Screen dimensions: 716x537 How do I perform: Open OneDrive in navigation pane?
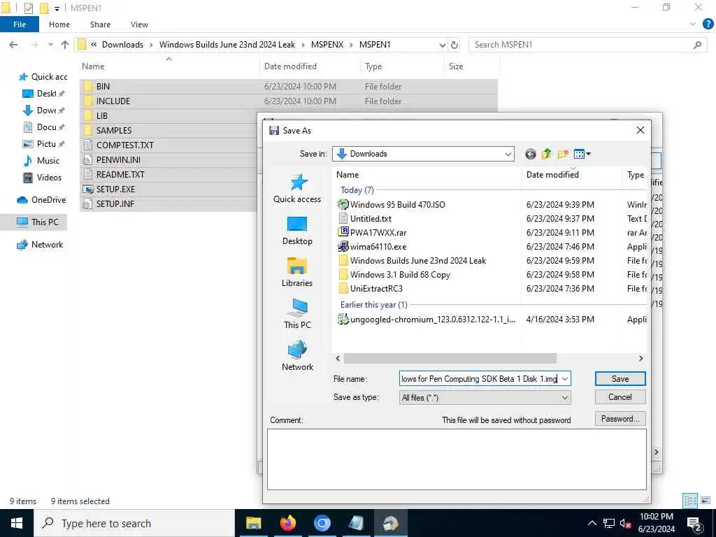click(41, 200)
